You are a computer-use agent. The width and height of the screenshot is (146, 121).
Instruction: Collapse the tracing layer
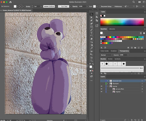108,86
